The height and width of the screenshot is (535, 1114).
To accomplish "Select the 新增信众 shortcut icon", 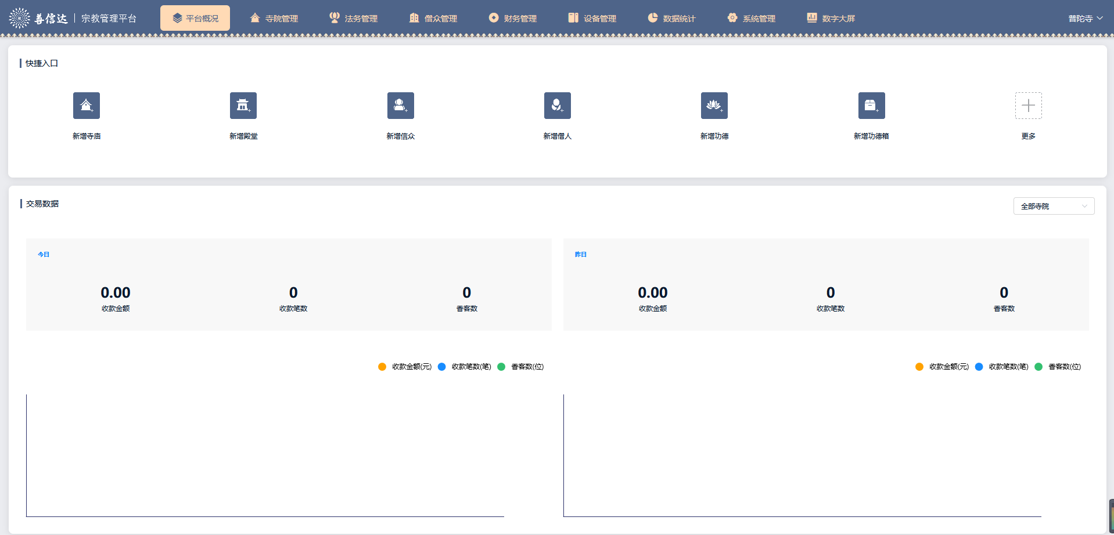I will (x=401, y=106).
